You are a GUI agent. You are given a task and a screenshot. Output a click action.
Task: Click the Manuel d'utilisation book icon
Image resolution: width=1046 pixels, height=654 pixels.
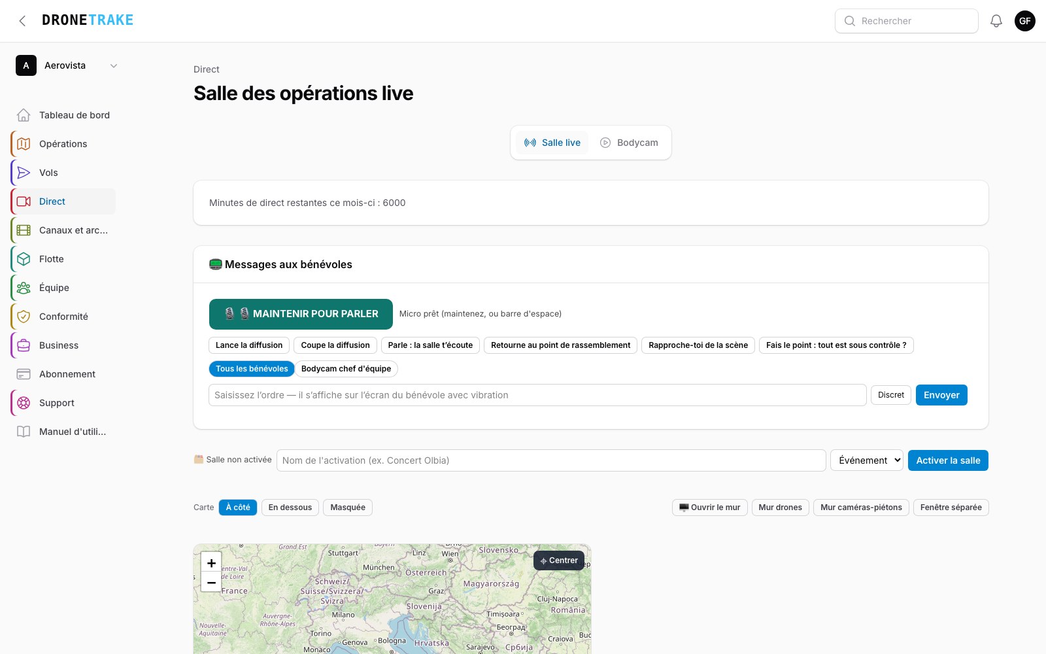(24, 432)
